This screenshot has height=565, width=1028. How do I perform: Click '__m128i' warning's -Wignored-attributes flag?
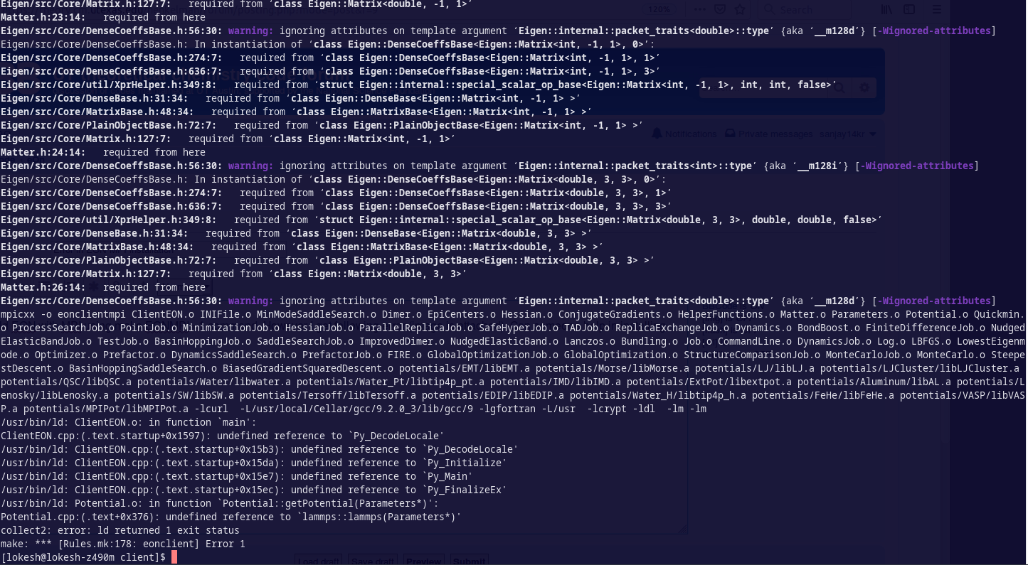point(918,166)
